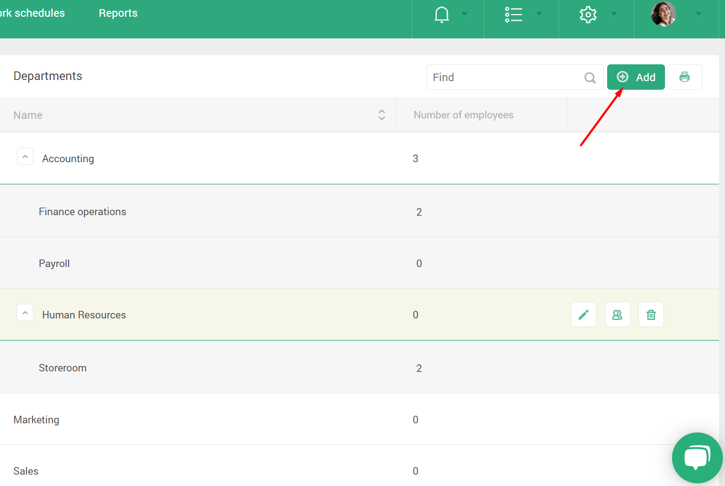Click employee count 2 for Storeroom

pos(419,368)
